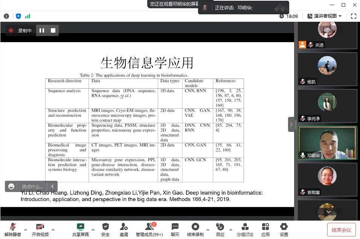Open the 应用 apps icon
Image resolution: width=360 pixels, height=239 pixels.
click(x=265, y=229)
